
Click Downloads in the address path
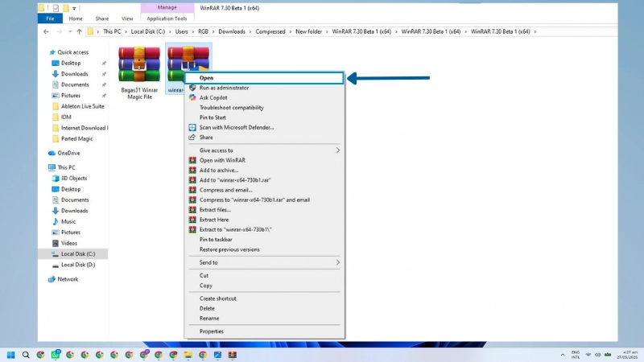point(232,31)
